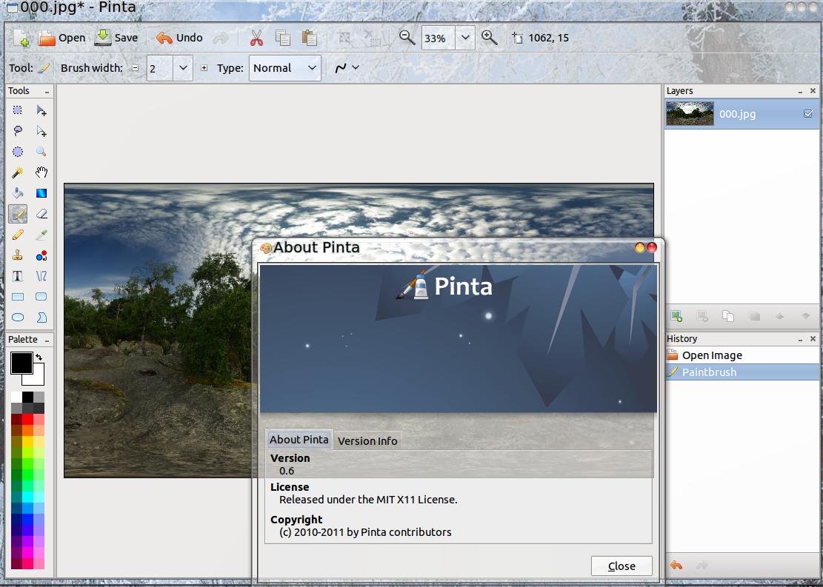Swap primary and secondary colors
Image resolution: width=823 pixels, height=587 pixels.
pos(39,357)
